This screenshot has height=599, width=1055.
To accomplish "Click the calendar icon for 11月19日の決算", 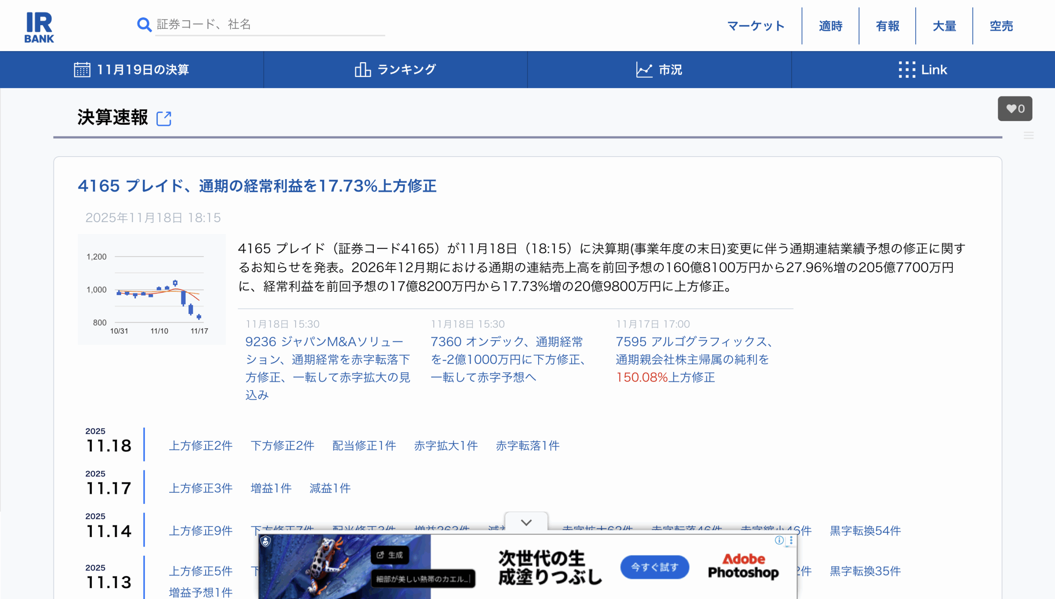I will coord(82,70).
